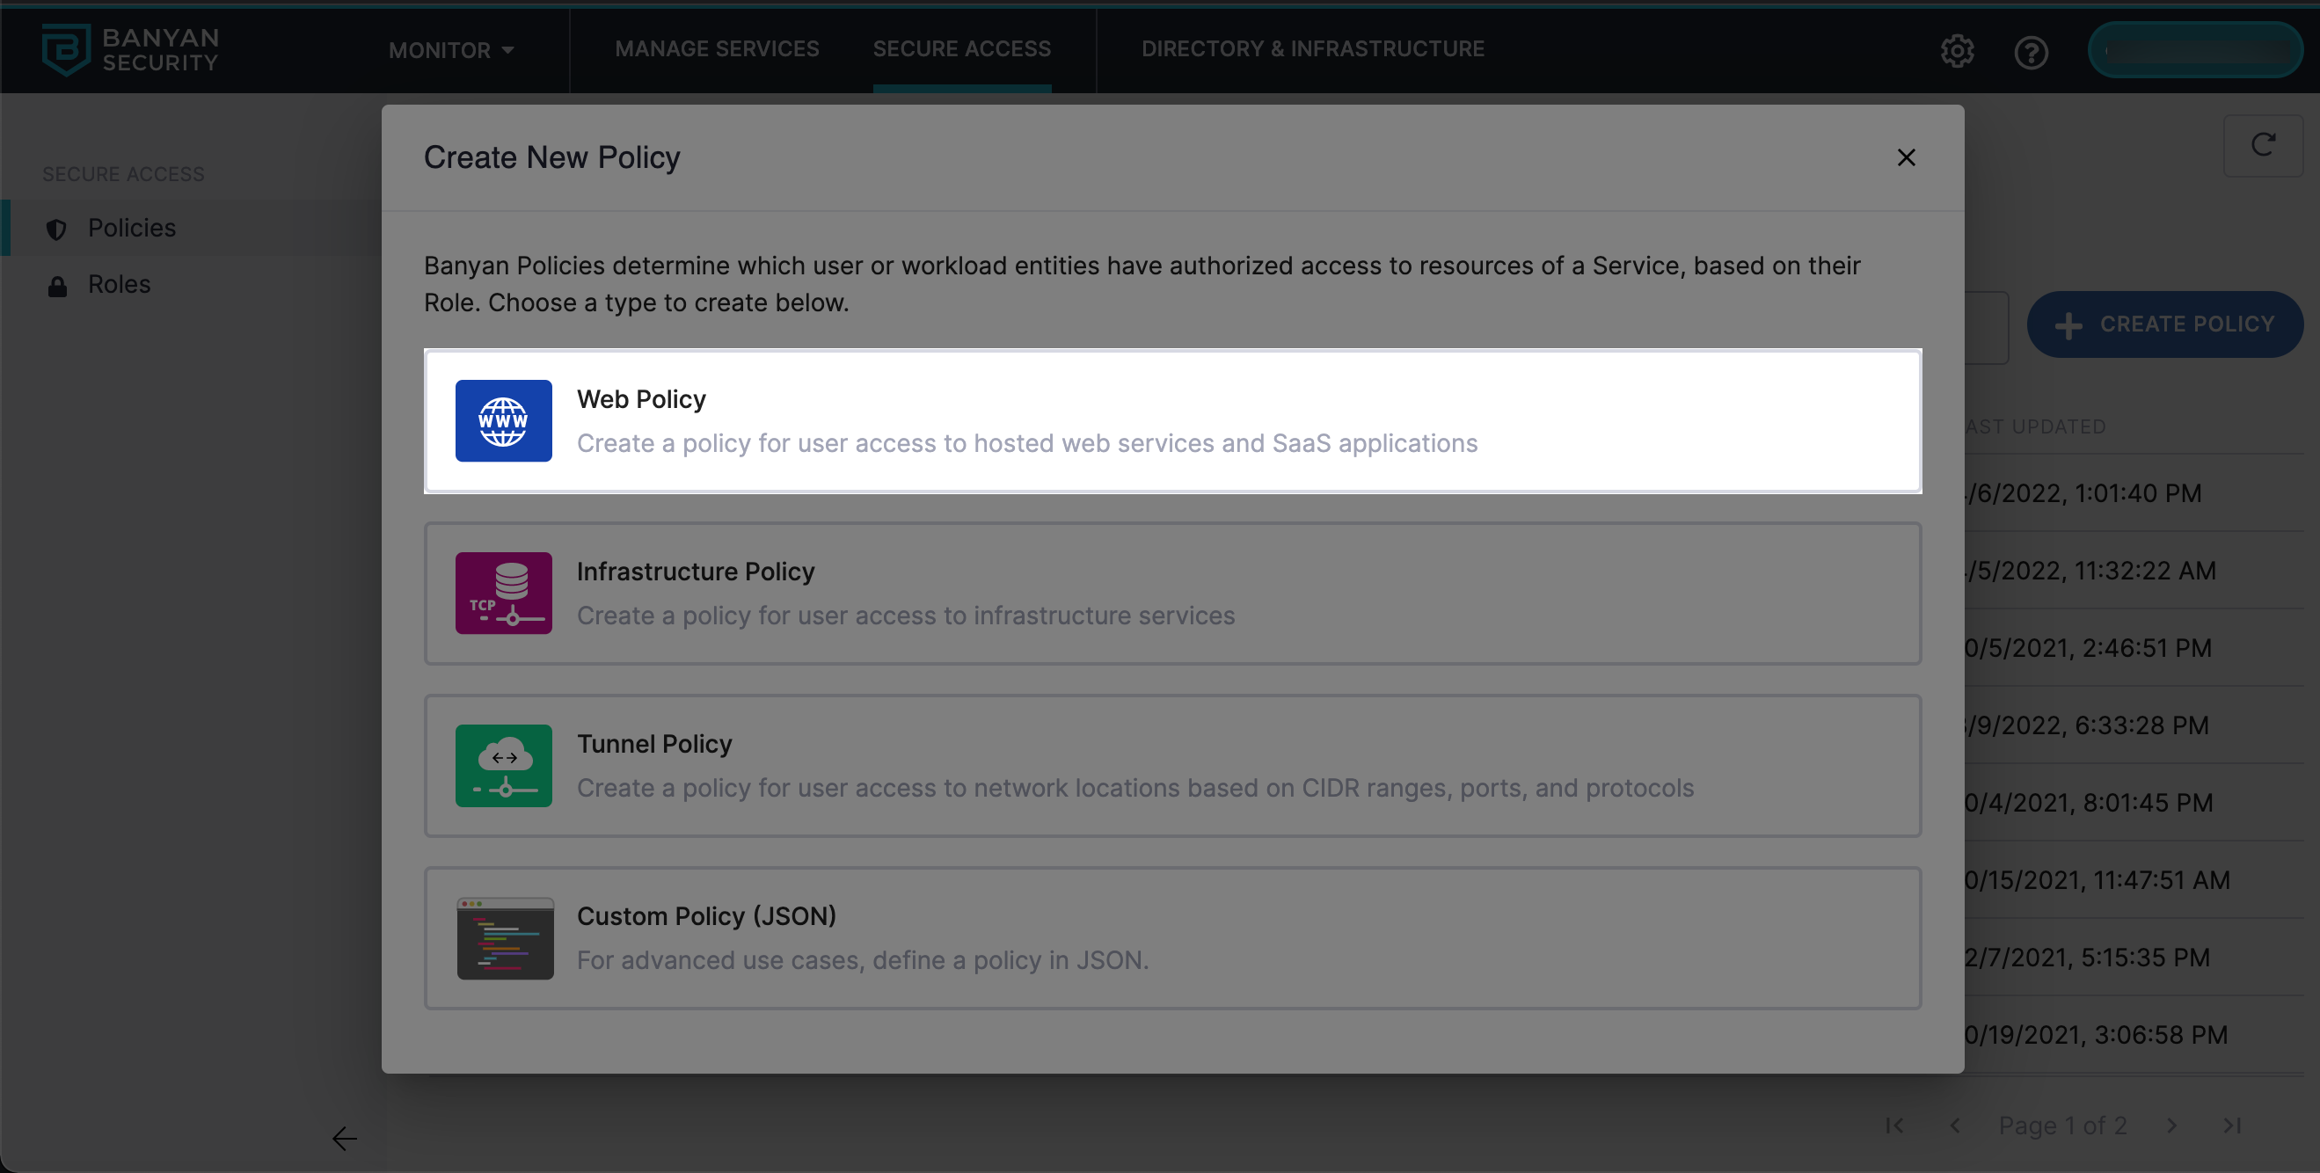Jump to last page of policies
This screenshot has height=1173, width=2320.
2232,1126
